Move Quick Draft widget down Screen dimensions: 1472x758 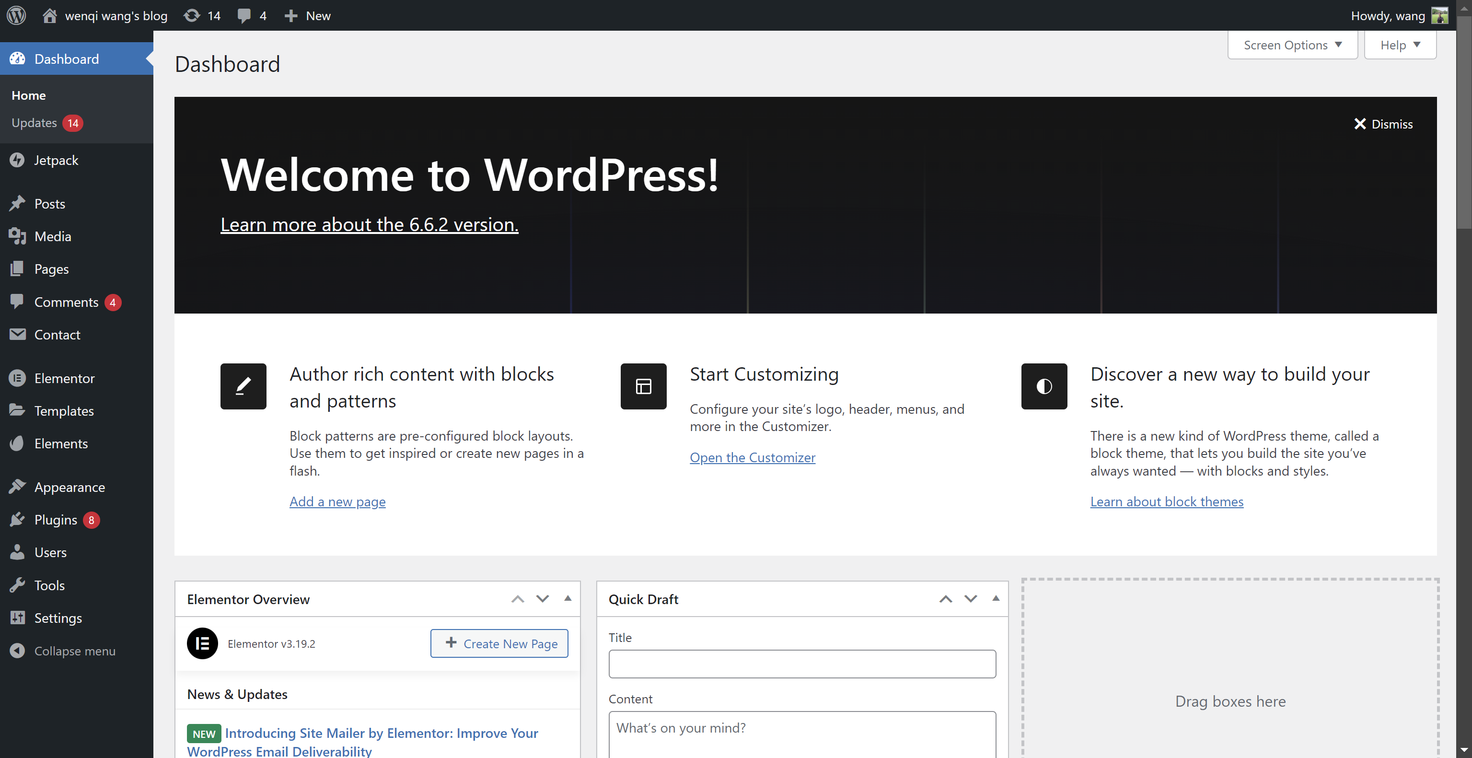[x=971, y=599]
